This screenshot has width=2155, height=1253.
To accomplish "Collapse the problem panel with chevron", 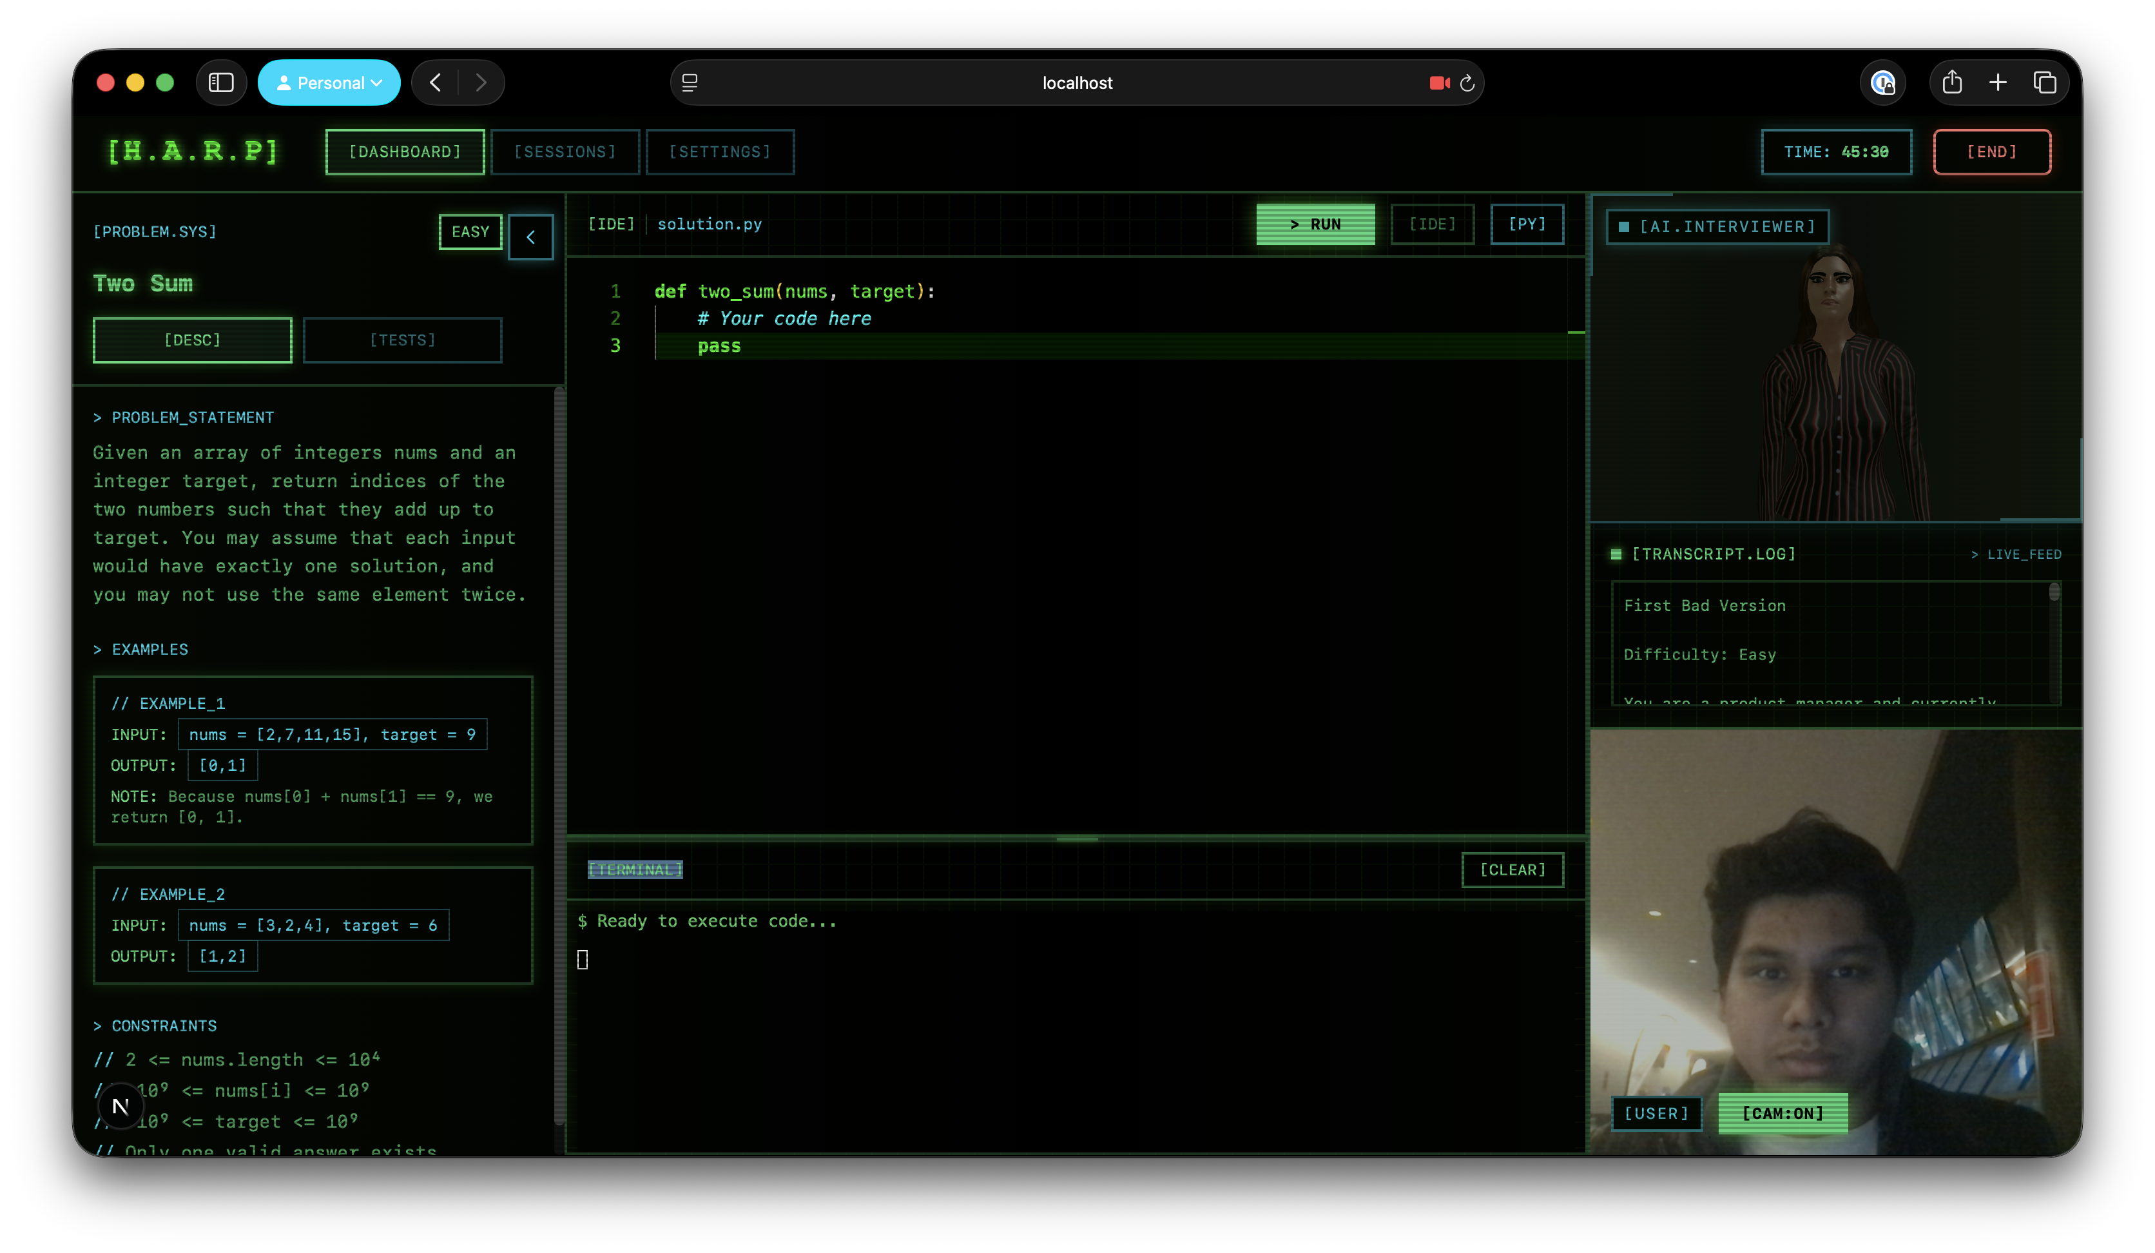I will tap(530, 237).
